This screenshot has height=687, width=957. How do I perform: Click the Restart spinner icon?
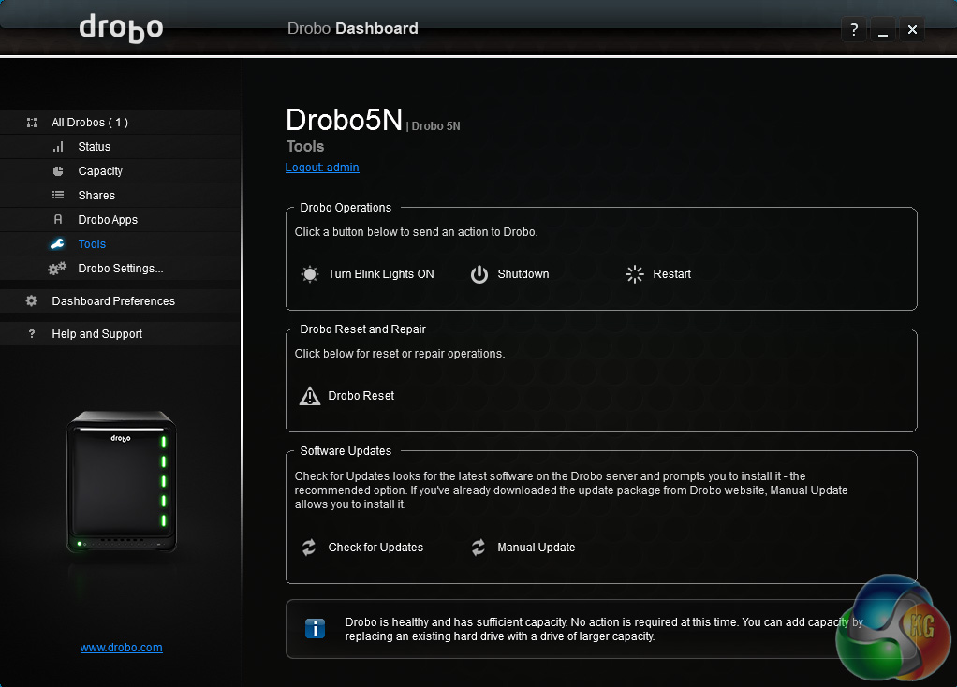click(x=635, y=274)
